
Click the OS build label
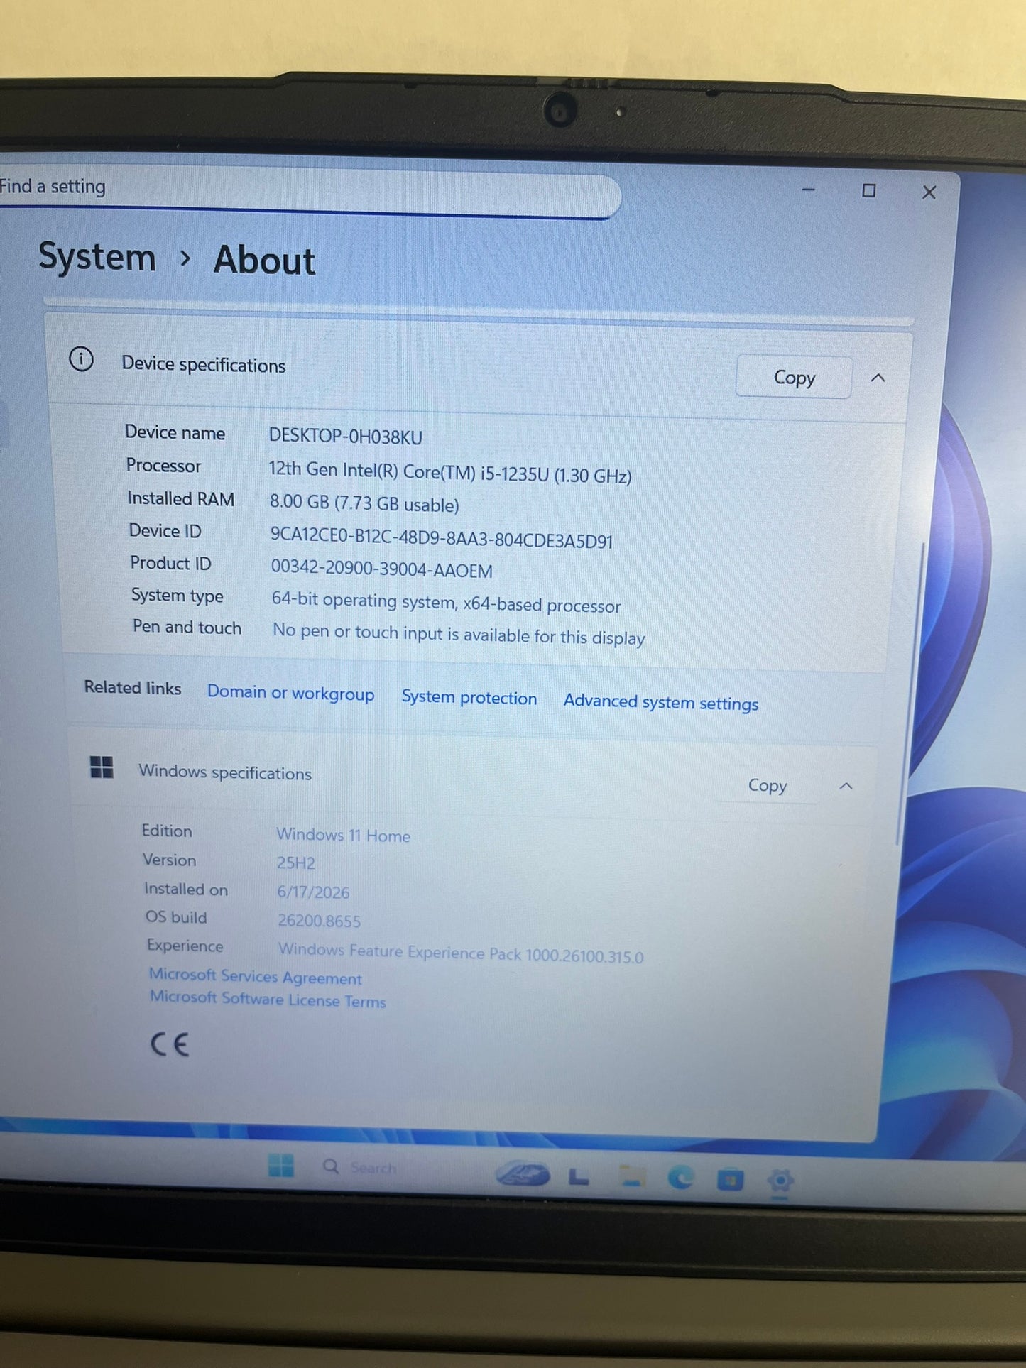(176, 917)
